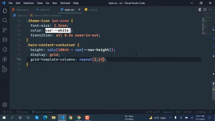Open Cortana from taskbar
This screenshot has height=121, width=215.
click(20, 118)
